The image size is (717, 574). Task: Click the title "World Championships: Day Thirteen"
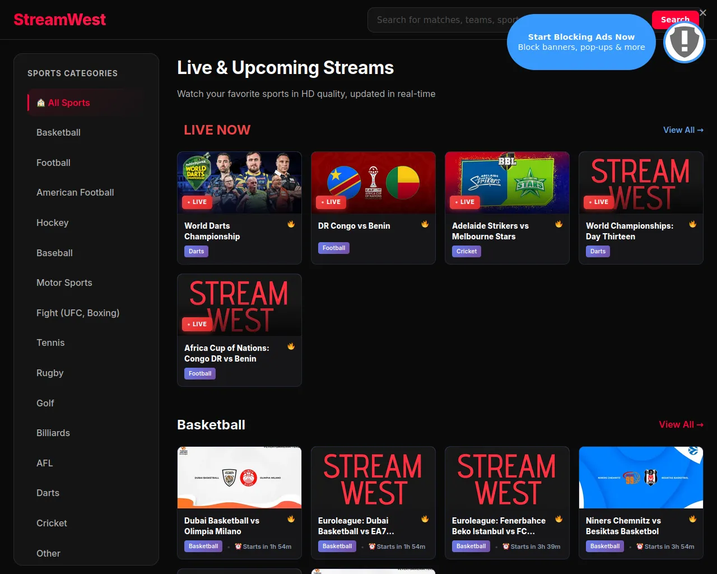point(630,231)
